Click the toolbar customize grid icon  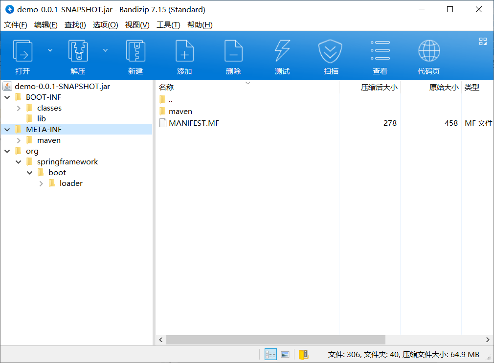(x=483, y=41)
